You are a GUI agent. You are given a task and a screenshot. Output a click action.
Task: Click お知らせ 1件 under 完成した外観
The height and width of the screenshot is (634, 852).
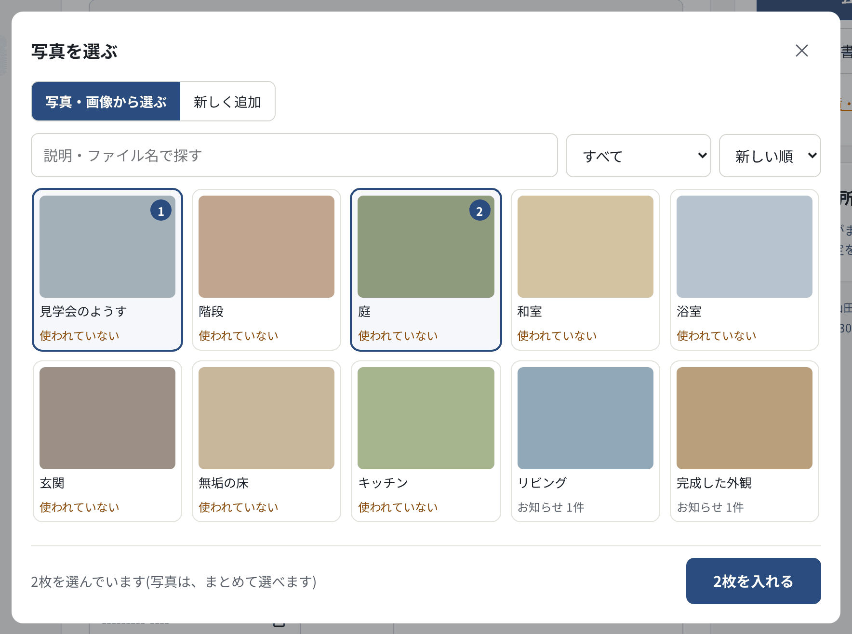tap(710, 507)
